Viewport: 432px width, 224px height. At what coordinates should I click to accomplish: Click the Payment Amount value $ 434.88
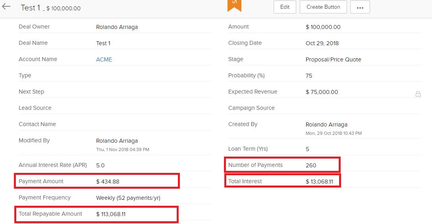[108, 182]
